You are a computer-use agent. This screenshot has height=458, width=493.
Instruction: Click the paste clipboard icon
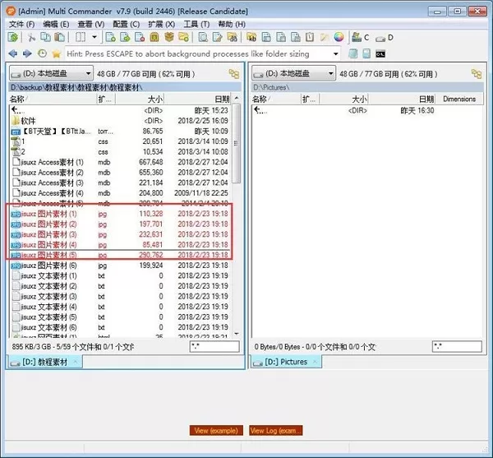[x=59, y=37]
